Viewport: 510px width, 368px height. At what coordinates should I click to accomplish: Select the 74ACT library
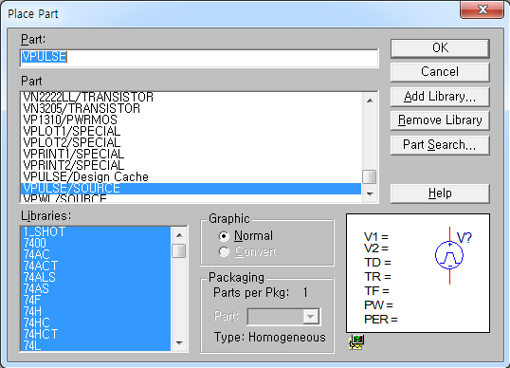(x=96, y=267)
